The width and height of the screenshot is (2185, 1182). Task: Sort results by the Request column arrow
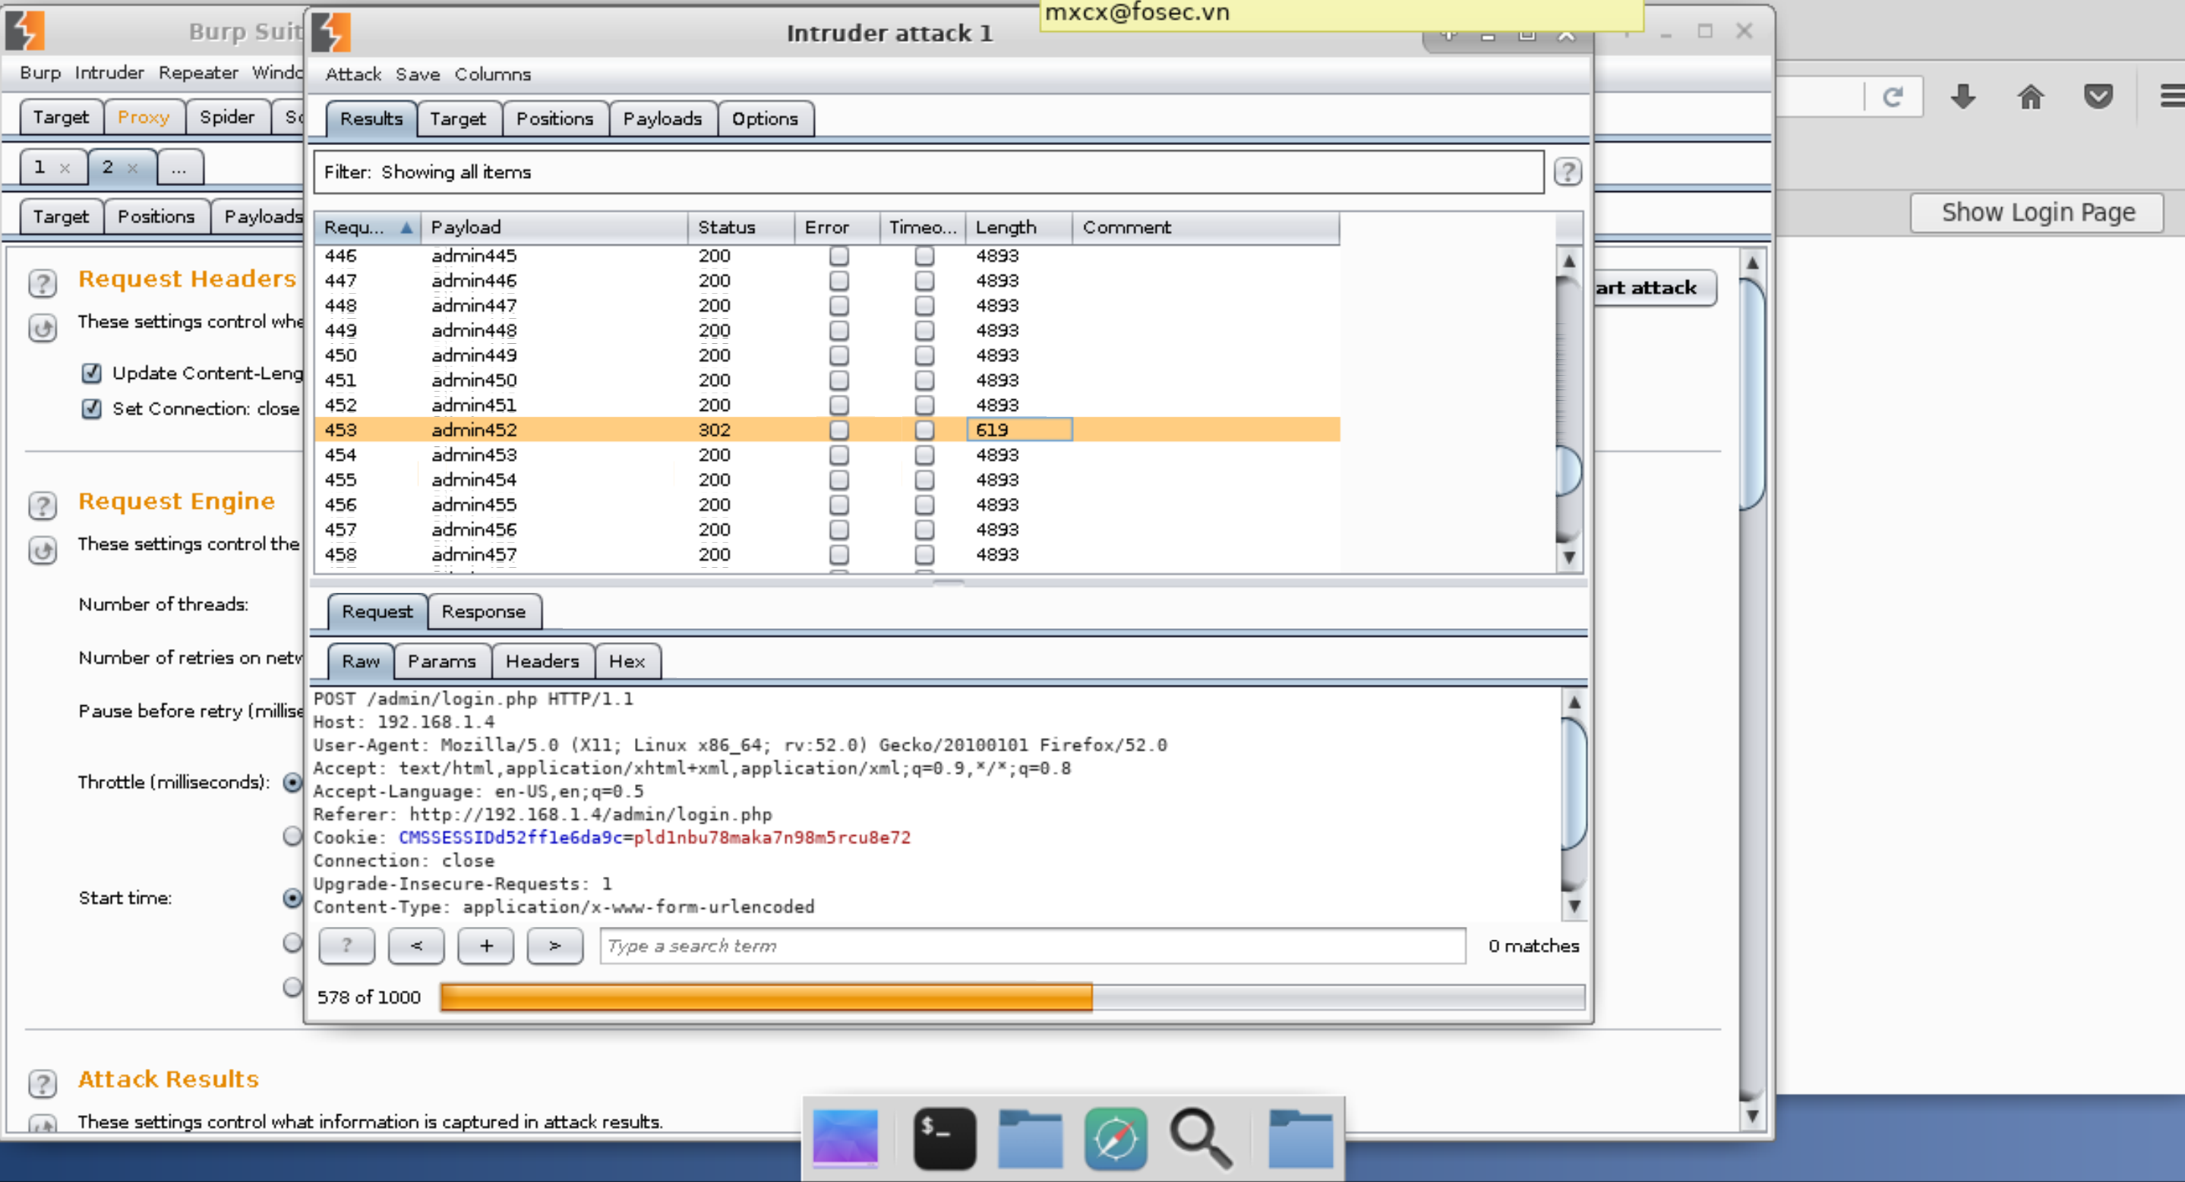406,227
